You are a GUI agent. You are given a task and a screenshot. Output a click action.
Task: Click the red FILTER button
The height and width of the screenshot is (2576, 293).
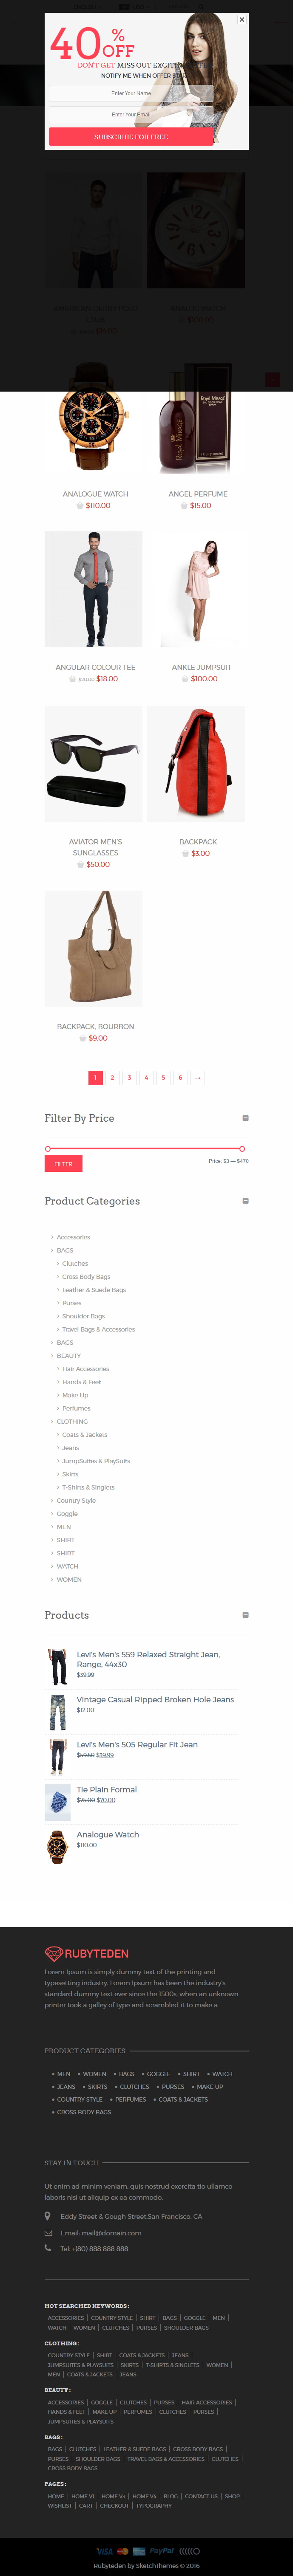63,1164
